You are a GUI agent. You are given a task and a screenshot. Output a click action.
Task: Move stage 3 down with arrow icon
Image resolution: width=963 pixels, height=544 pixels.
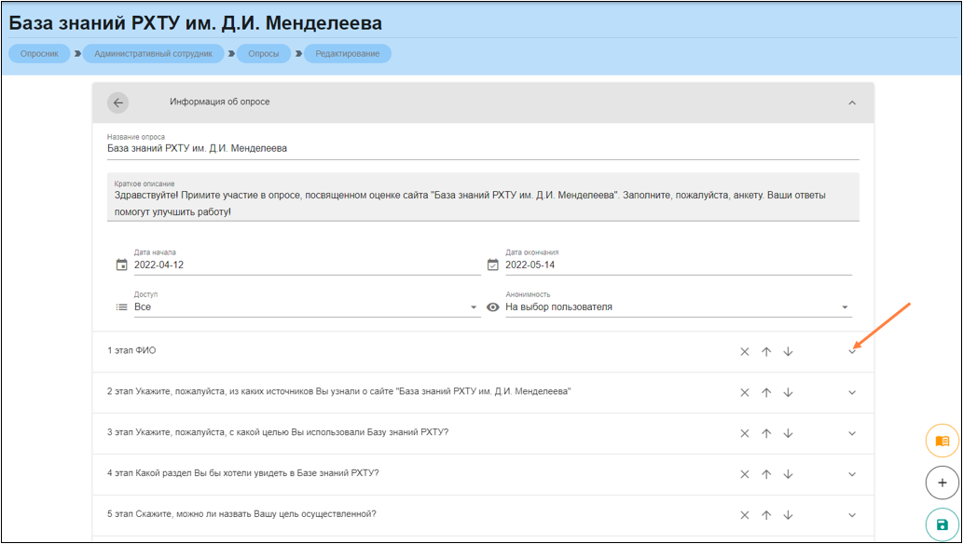click(788, 434)
